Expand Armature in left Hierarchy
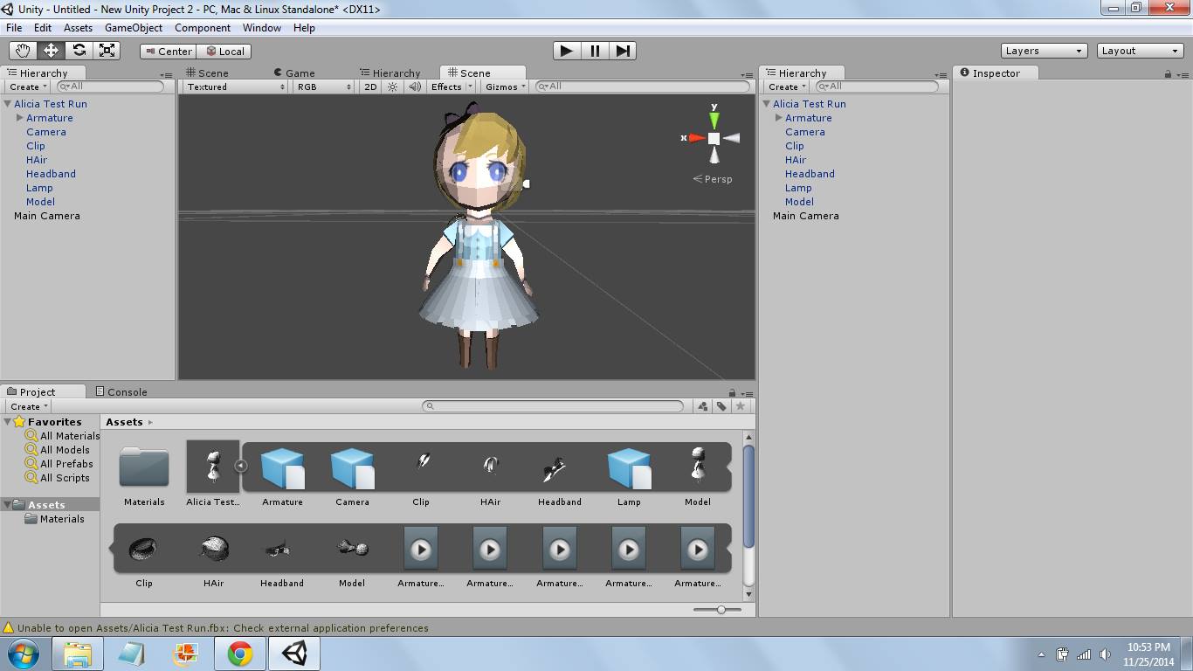 point(20,118)
